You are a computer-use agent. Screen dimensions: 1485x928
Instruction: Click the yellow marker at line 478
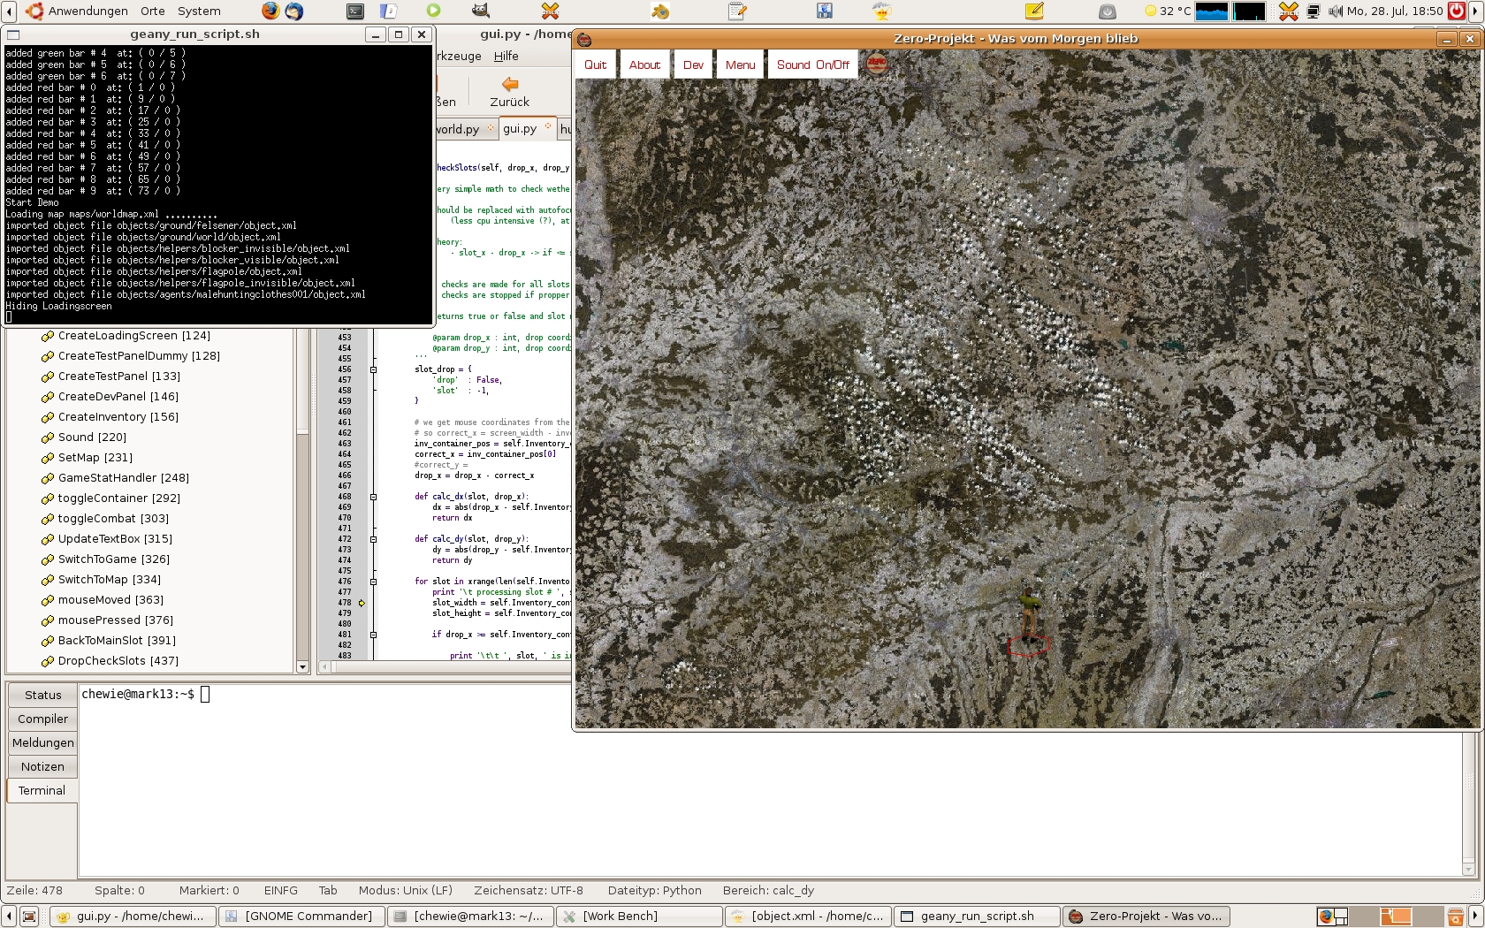pos(362,603)
